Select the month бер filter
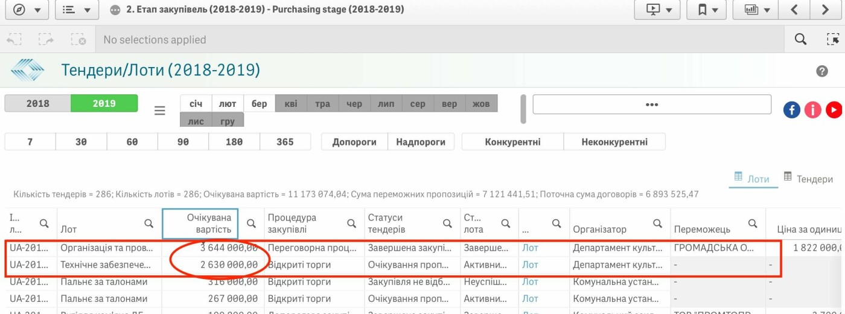Image resolution: width=845 pixels, height=314 pixels. pyautogui.click(x=260, y=103)
